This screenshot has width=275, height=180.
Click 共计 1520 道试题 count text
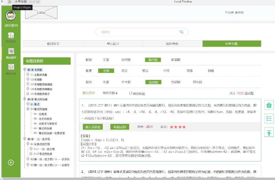pos(241,93)
